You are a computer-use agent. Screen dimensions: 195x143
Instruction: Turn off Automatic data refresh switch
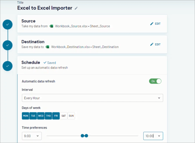[155, 81]
